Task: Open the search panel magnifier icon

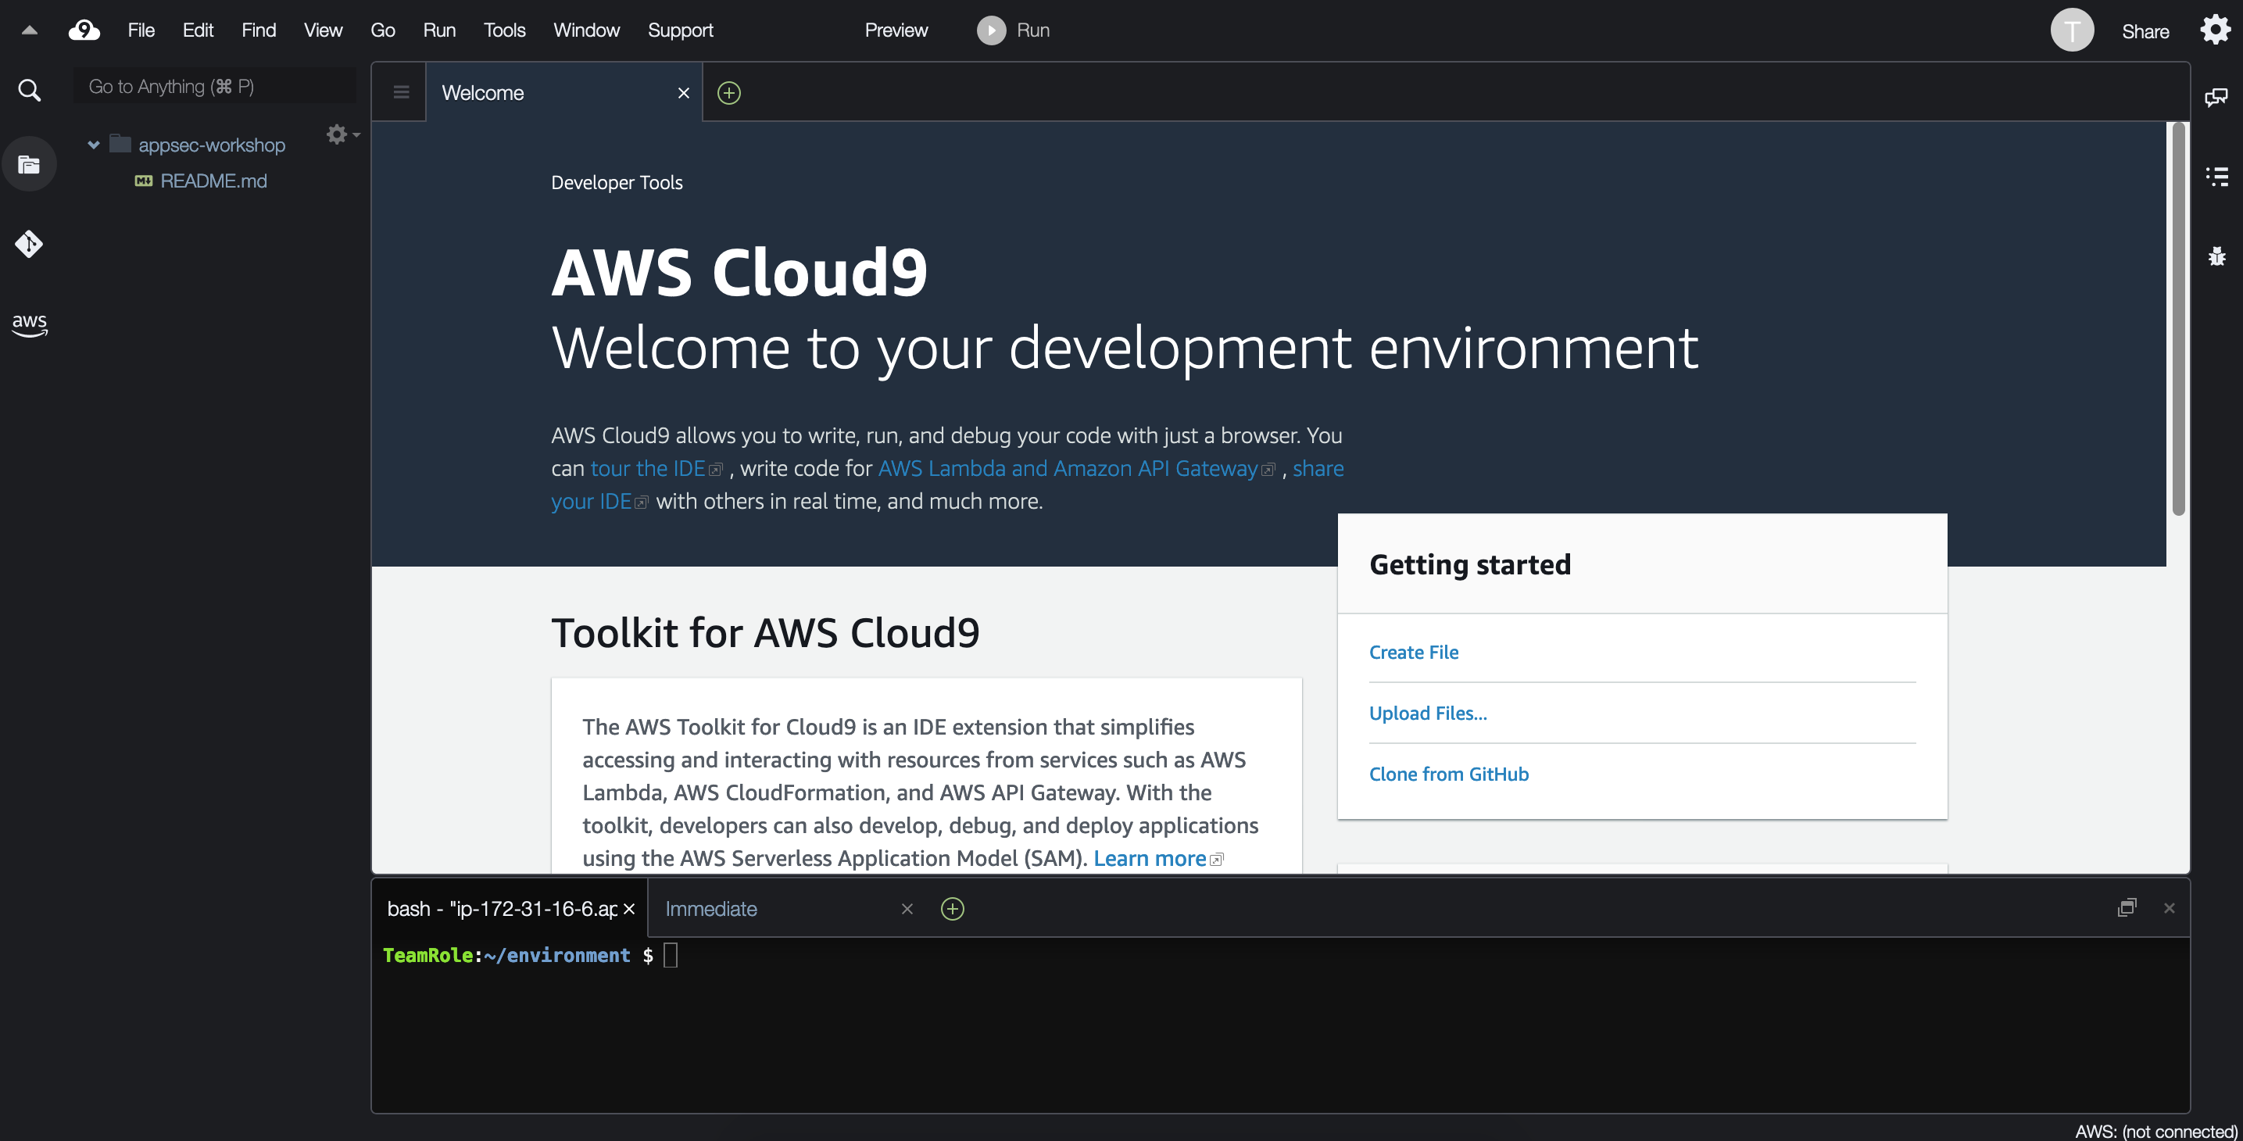Action: click(30, 90)
